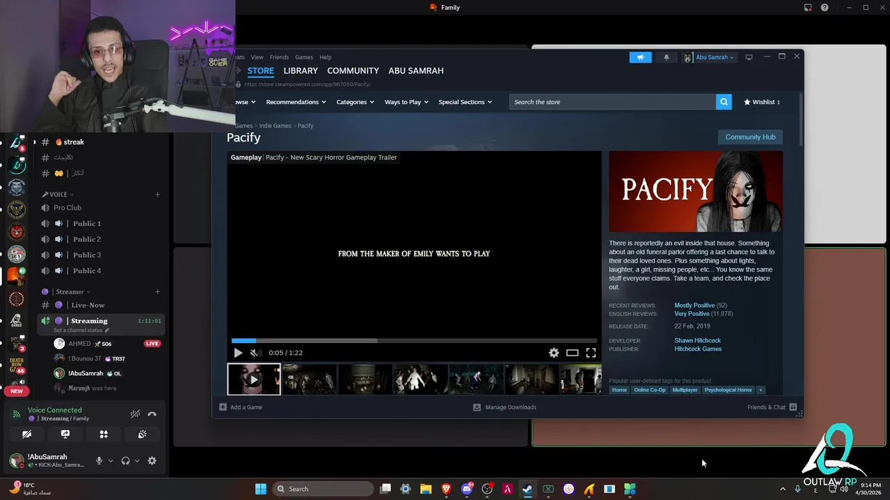Screen dimensions: 890x500
Task: Open Steam video quality settings gear
Action: pyautogui.click(x=553, y=353)
